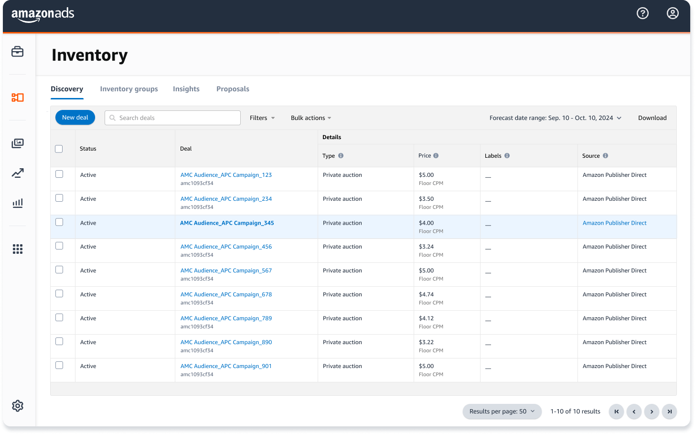Change the Results per page dropdown
The height and width of the screenshot is (434, 695).
pyautogui.click(x=502, y=412)
